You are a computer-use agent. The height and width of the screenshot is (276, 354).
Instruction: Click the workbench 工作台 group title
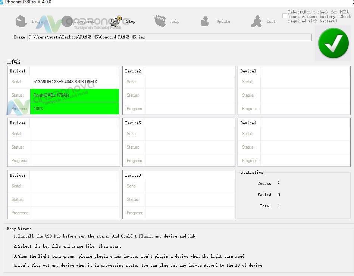(x=14, y=62)
